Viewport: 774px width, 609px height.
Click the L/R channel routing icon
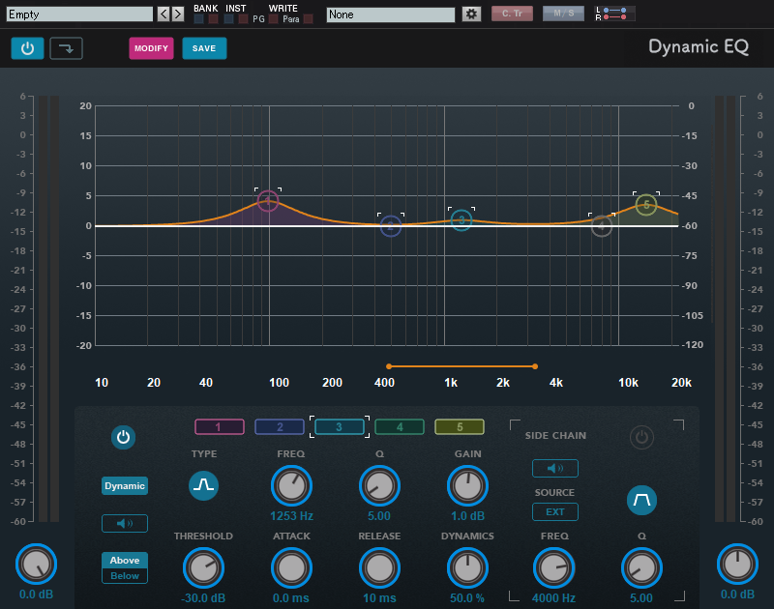[615, 14]
